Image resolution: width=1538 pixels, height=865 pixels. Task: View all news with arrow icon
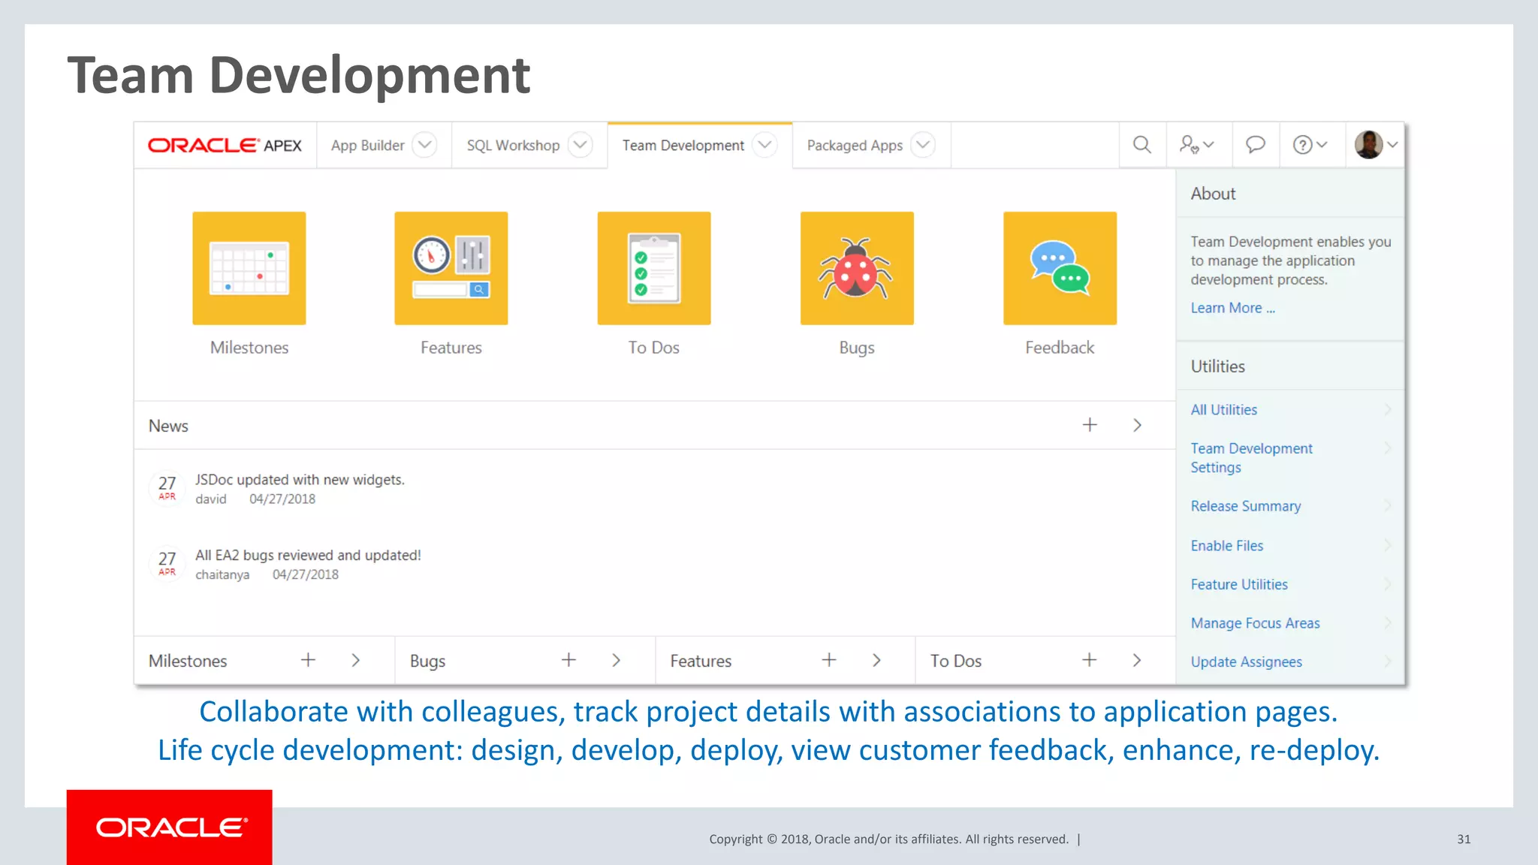pyautogui.click(x=1137, y=425)
